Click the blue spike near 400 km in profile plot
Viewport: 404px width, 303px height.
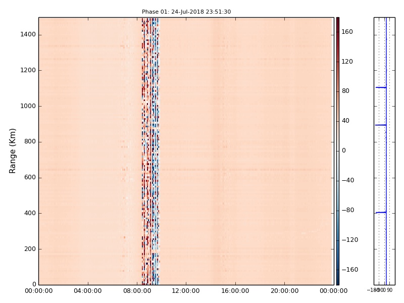tap(381, 213)
